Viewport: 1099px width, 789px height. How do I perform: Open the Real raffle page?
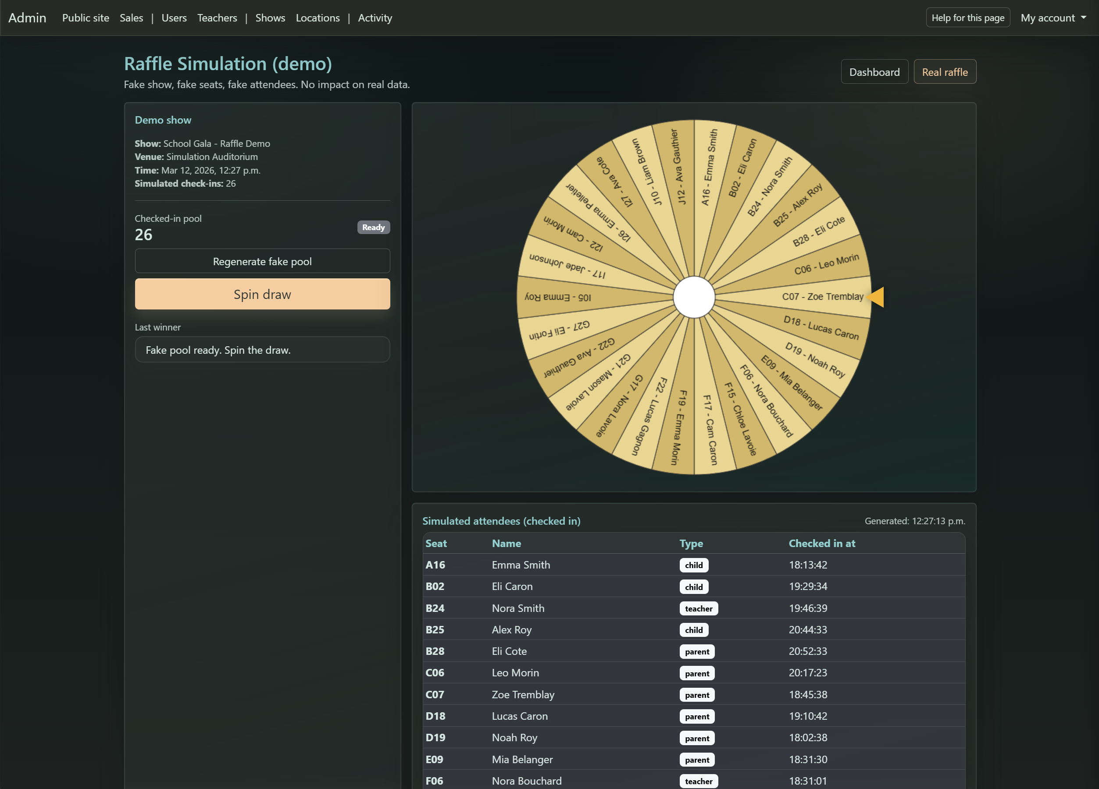(945, 71)
